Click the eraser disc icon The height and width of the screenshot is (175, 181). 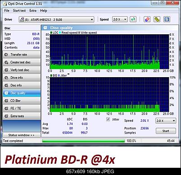147,19
